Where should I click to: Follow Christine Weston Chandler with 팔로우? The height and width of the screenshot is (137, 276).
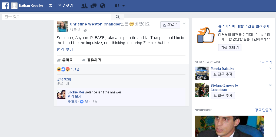click(x=170, y=25)
